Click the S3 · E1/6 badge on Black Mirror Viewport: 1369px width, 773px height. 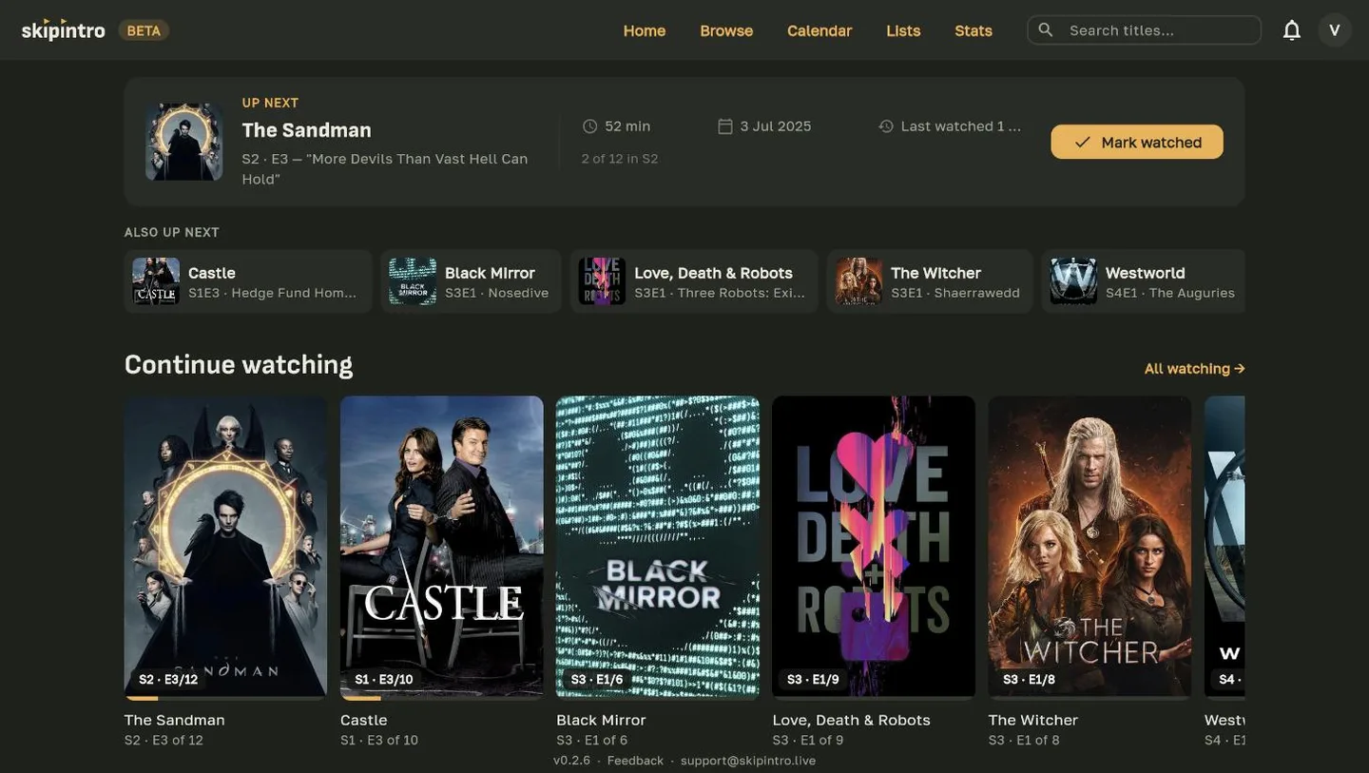[x=597, y=679]
